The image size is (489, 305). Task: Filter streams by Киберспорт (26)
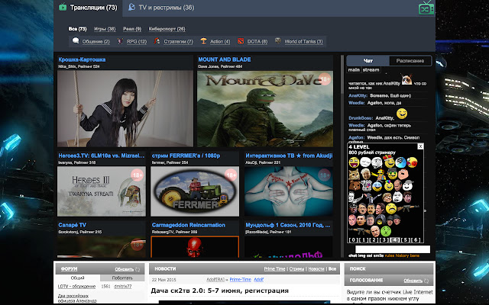point(167,29)
